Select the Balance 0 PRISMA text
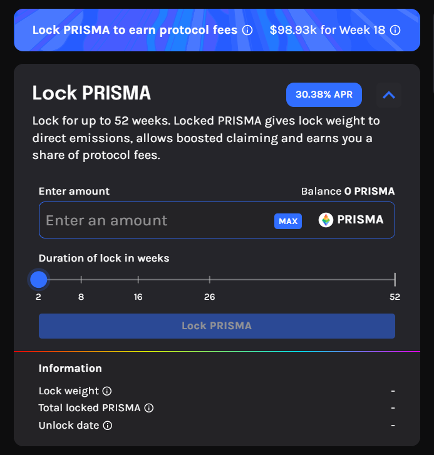This screenshot has width=434, height=455. coord(348,192)
